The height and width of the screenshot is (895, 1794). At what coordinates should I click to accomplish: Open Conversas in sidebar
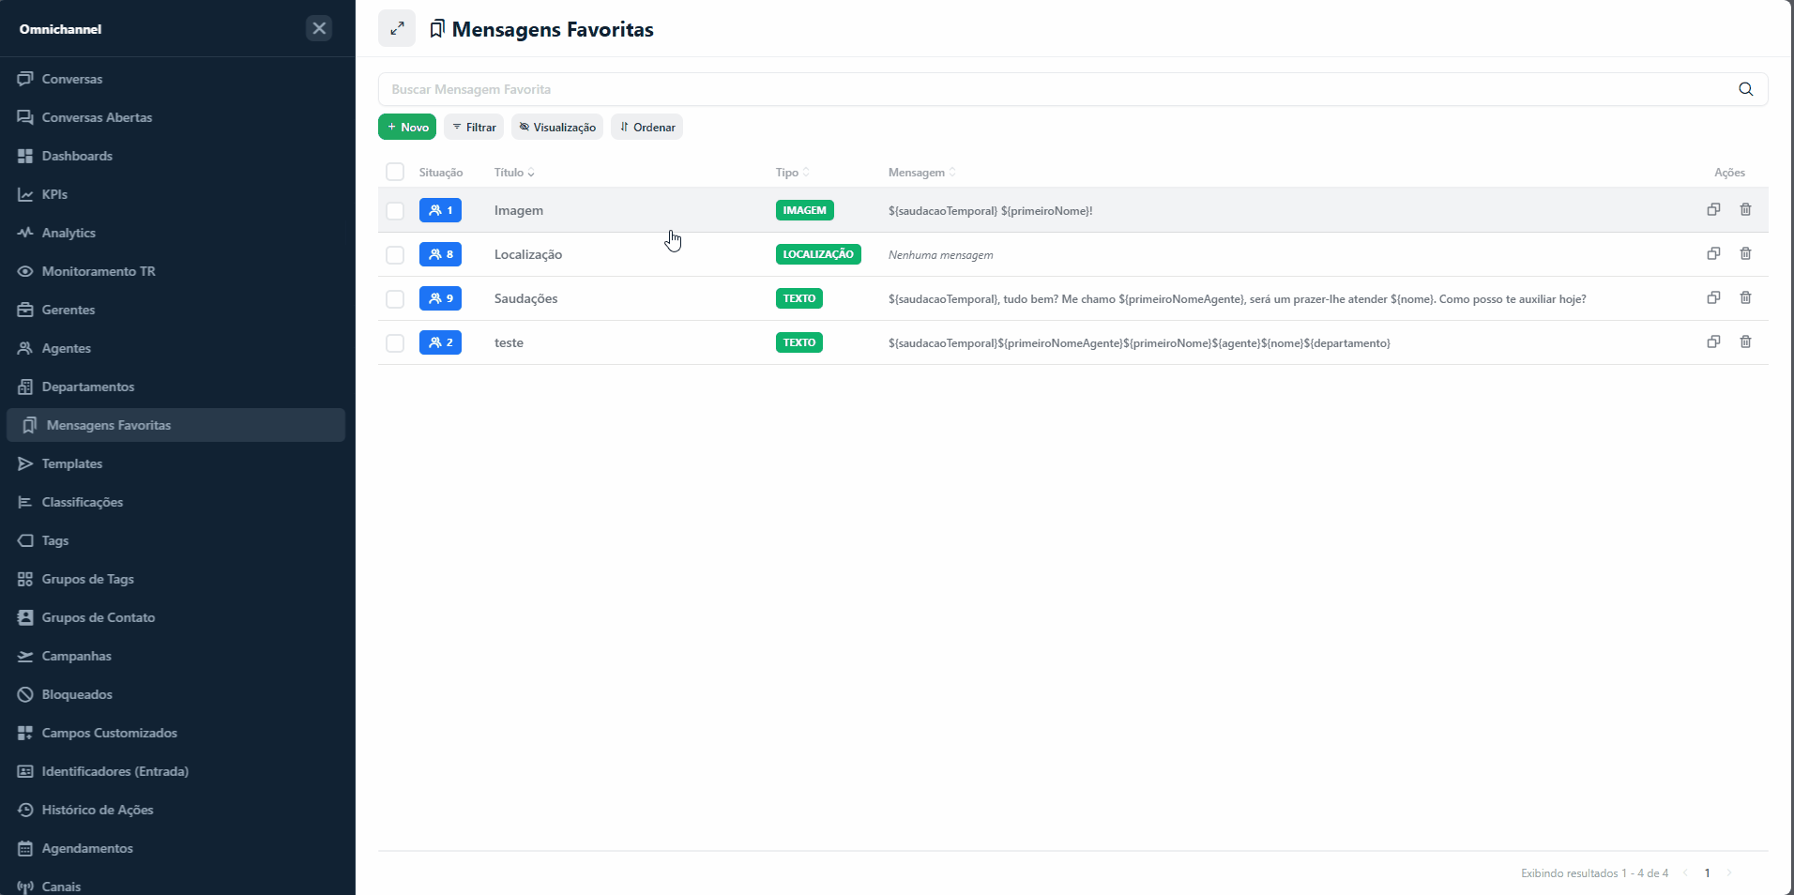click(175, 79)
